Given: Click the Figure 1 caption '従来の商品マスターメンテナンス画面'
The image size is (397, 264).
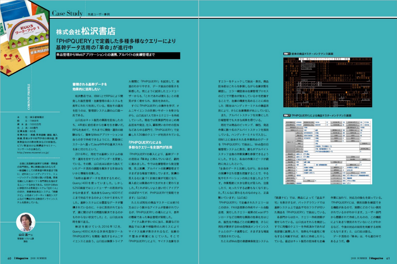Looking at the screenshot, I should pos(312,54).
